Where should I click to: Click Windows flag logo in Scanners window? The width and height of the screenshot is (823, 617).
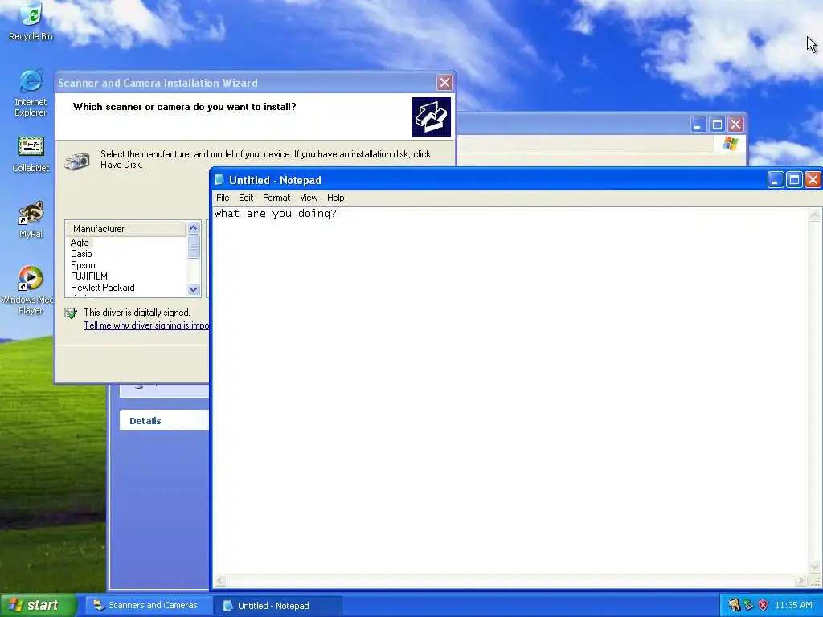[730, 144]
